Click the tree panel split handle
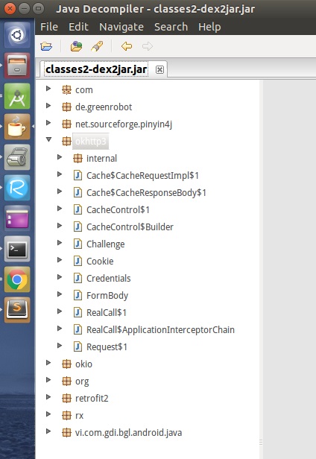The width and height of the screenshot is (316, 459). click(261, 443)
